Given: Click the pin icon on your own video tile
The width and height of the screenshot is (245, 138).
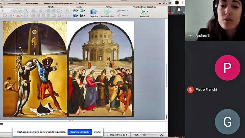Looking at the screenshot, I should click(179, 10).
